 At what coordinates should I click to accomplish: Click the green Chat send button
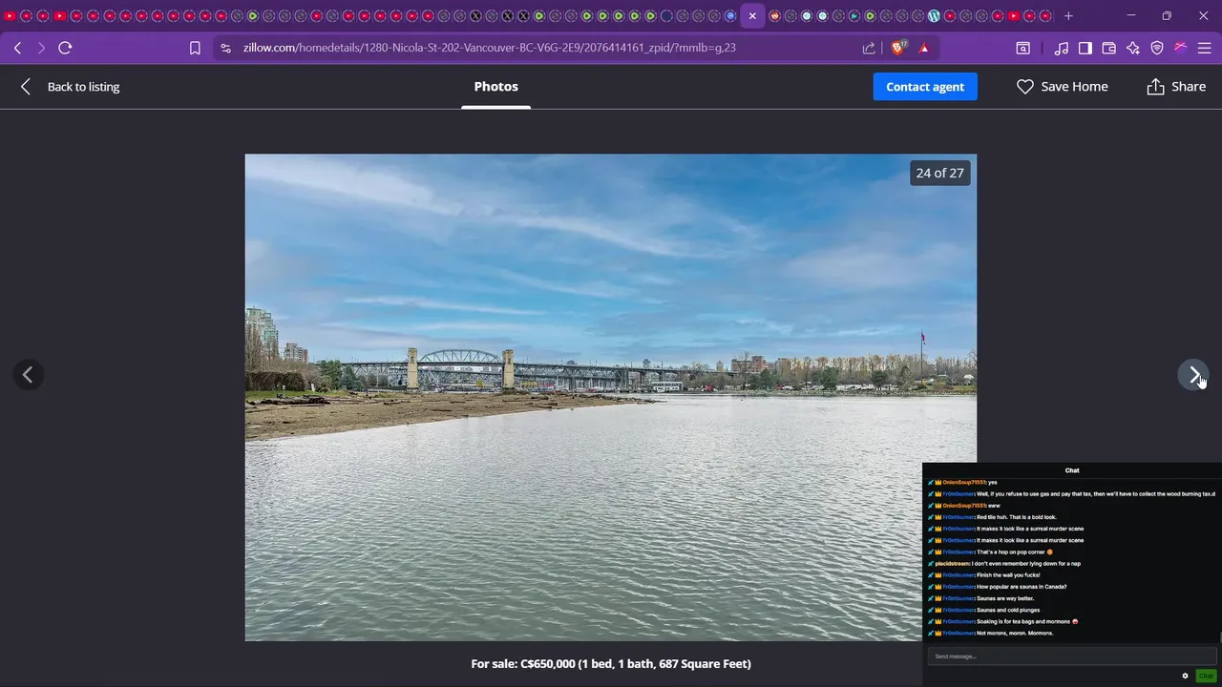[x=1206, y=676]
